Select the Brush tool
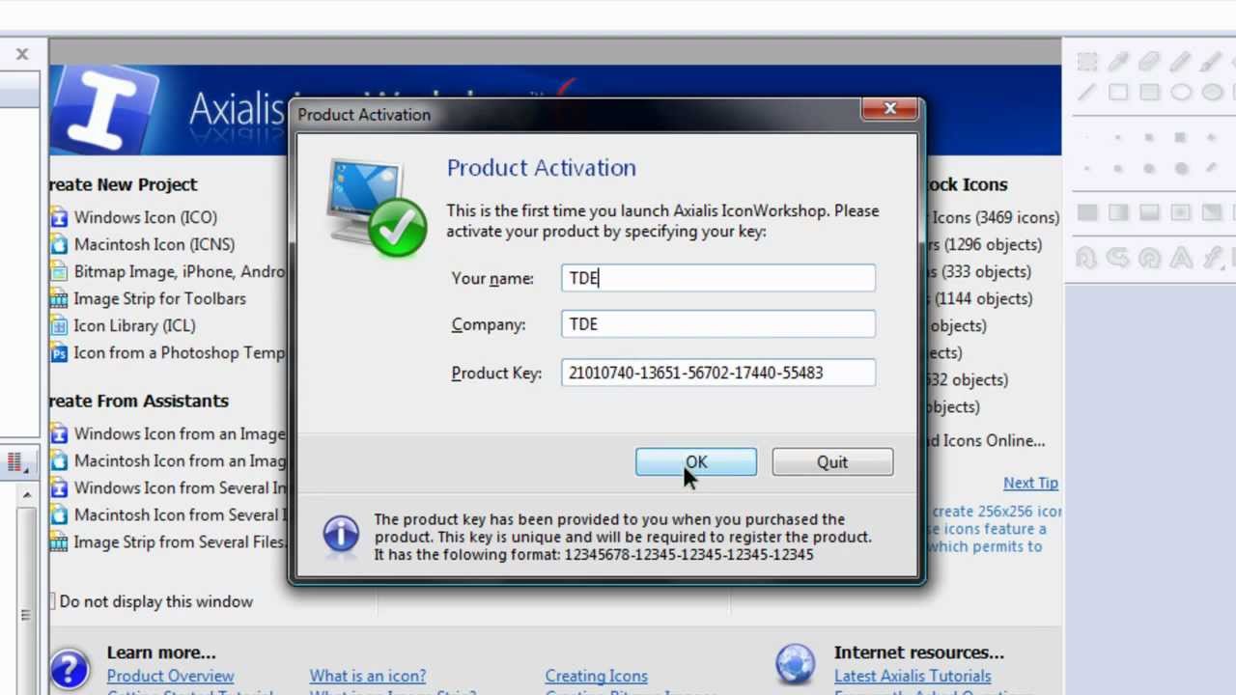Screen dimensions: 1236x695 tap(1211, 61)
